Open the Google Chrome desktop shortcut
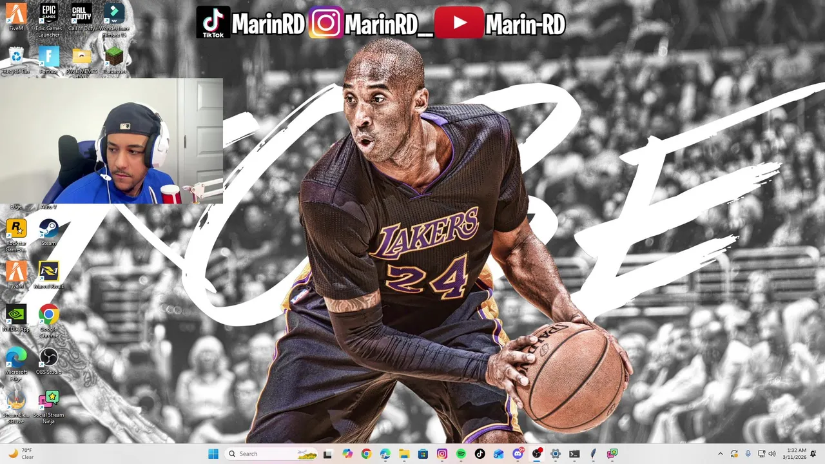Viewport: 825px width, 464px height. point(48,321)
